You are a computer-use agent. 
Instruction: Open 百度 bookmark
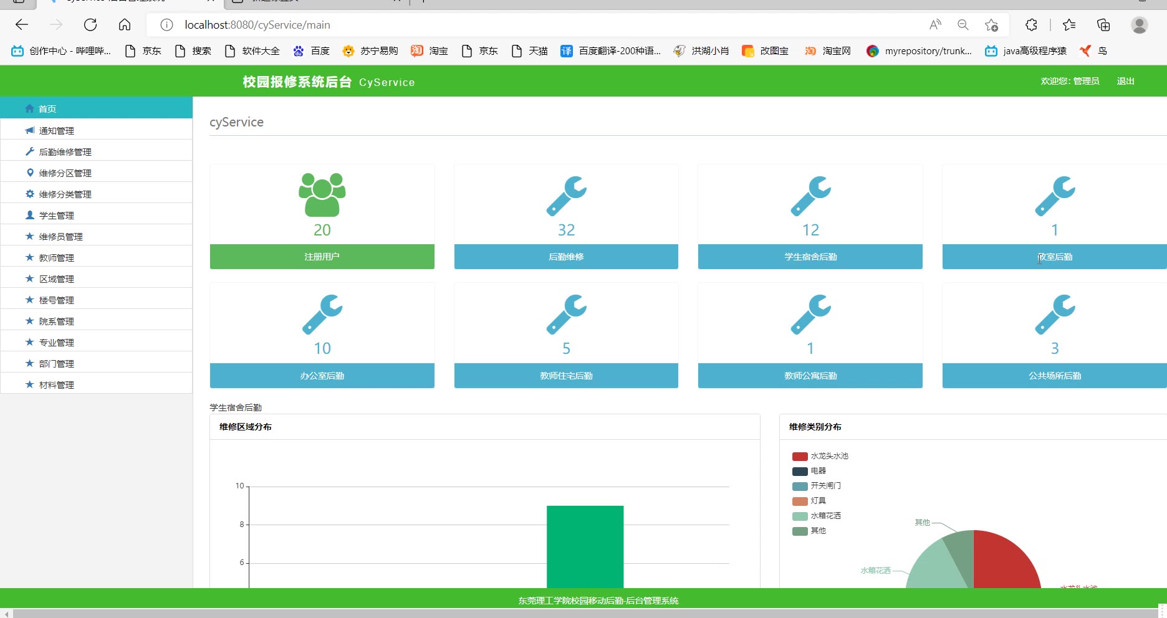(x=312, y=51)
